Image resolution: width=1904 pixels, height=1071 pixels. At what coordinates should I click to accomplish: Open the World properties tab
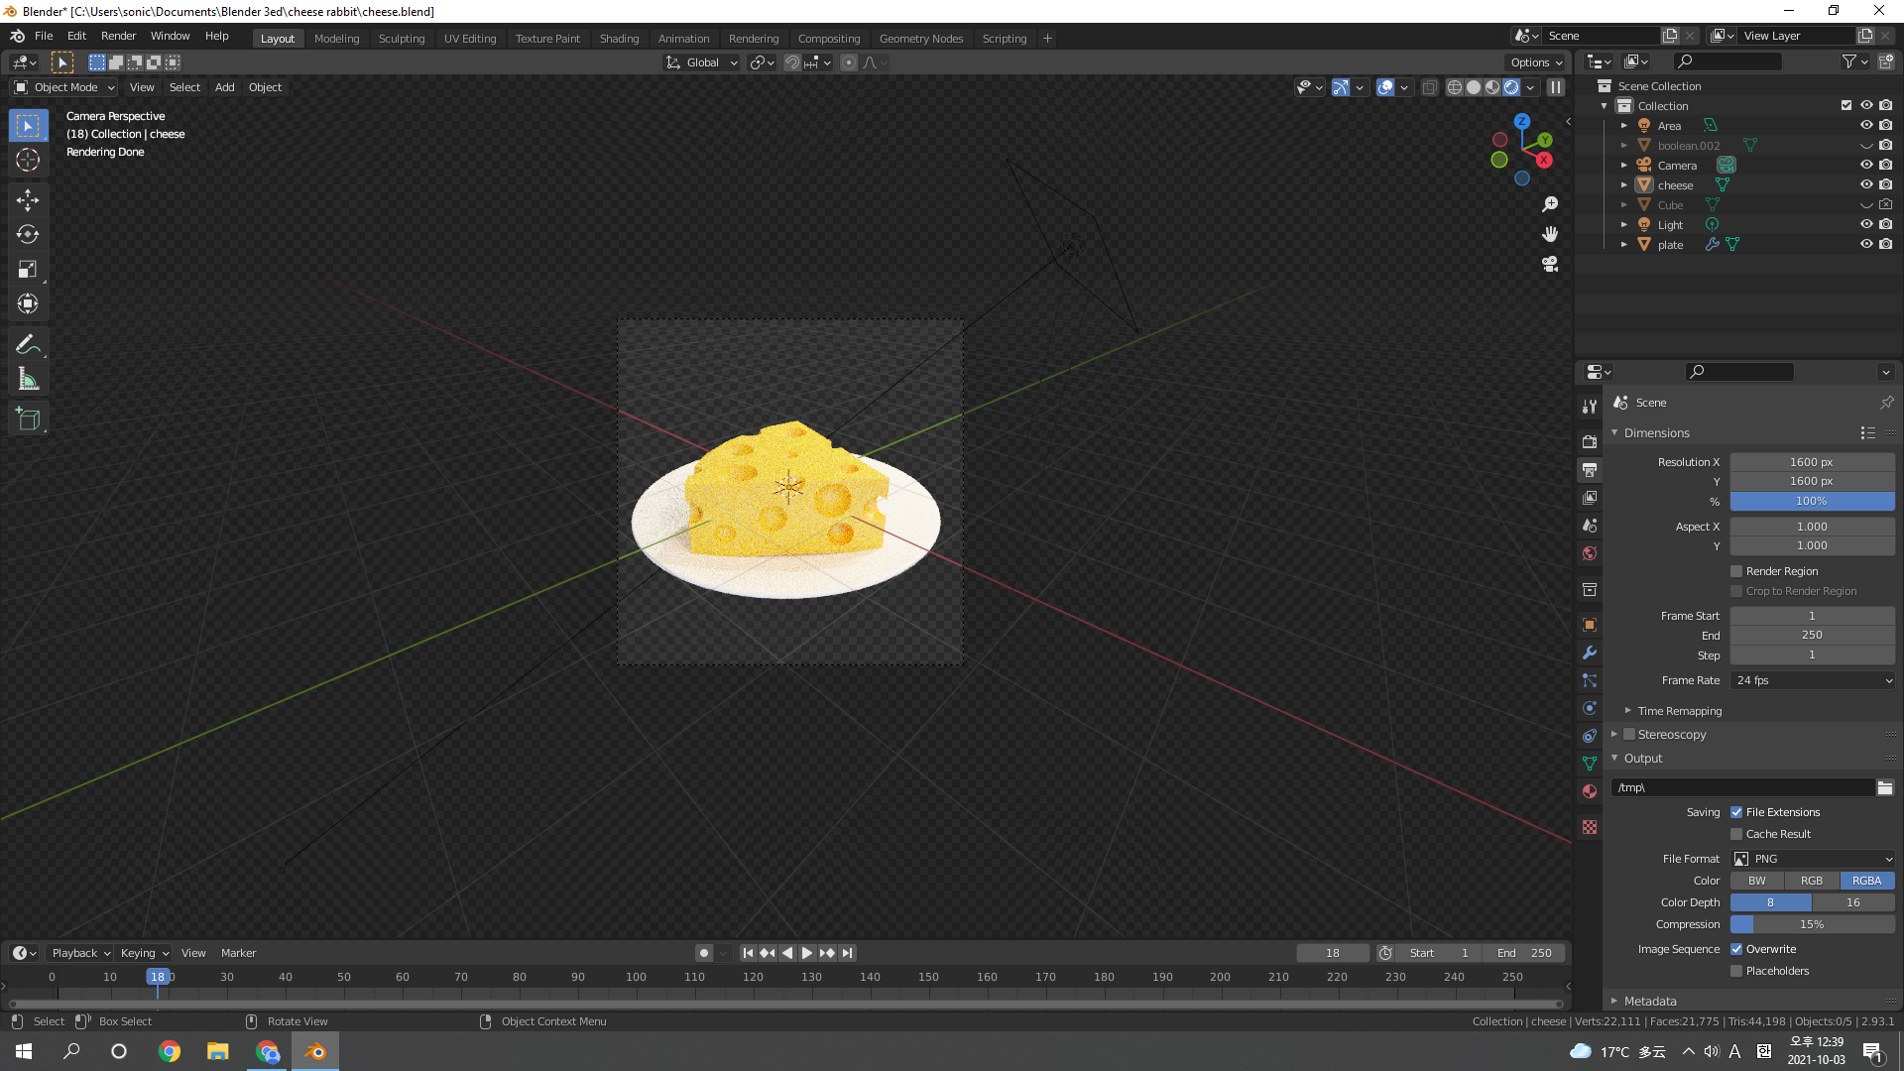[x=1590, y=553]
